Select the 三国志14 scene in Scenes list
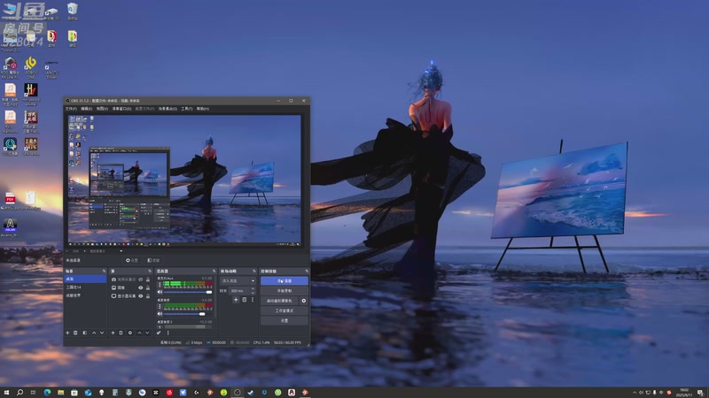The image size is (709, 398). click(85, 287)
